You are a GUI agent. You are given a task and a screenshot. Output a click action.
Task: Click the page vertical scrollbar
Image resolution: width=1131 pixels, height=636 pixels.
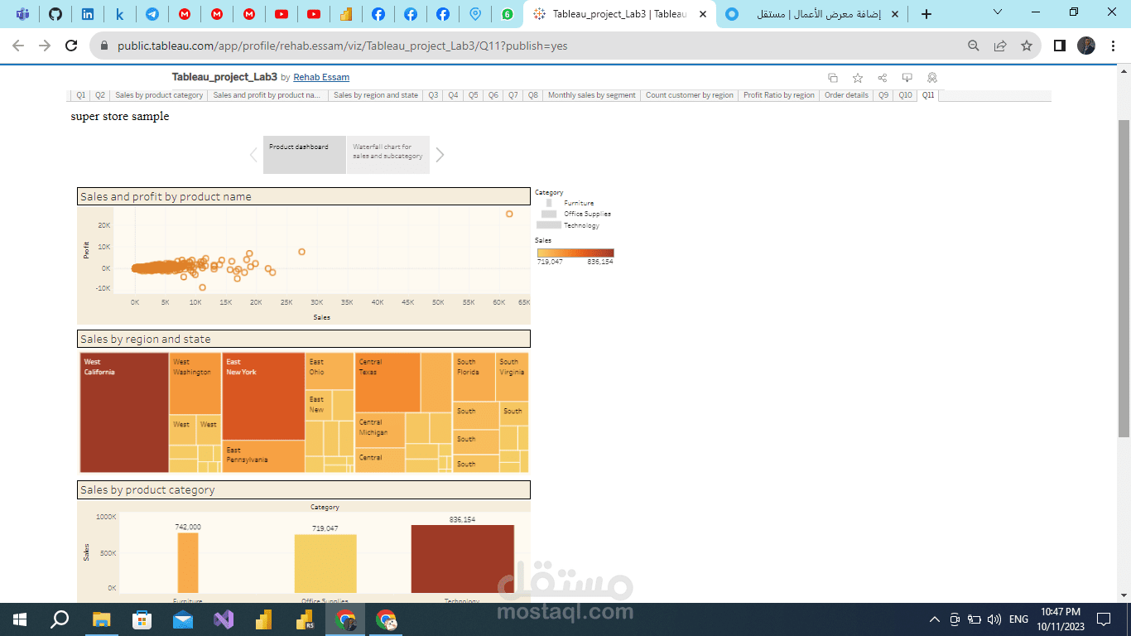(1124, 277)
